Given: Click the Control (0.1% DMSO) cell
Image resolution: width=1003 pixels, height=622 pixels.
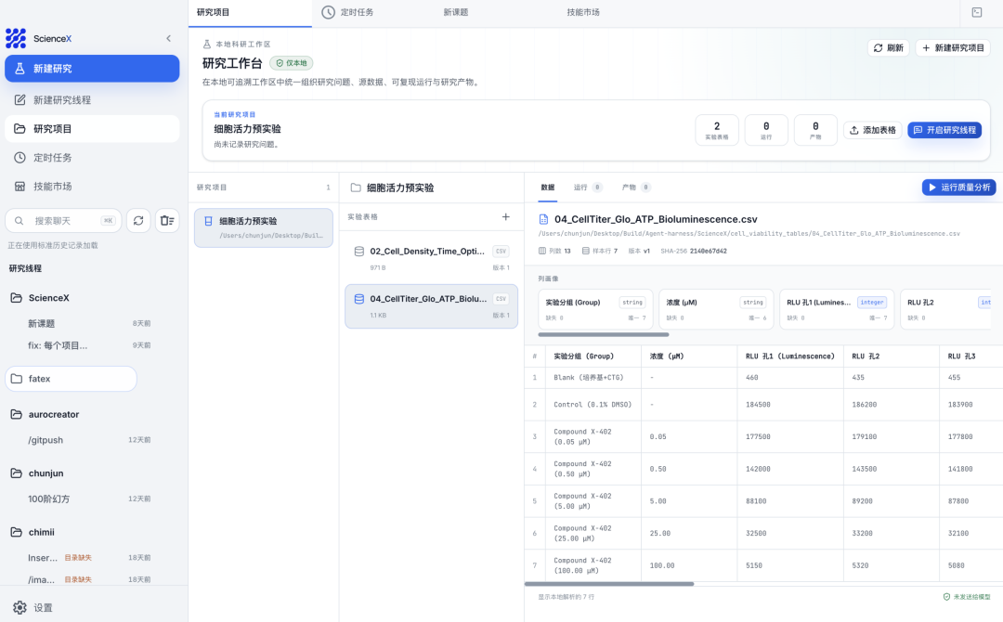Looking at the screenshot, I should (593, 405).
